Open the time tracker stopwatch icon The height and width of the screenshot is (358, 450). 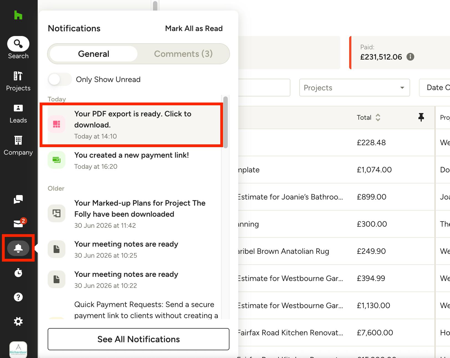click(18, 273)
